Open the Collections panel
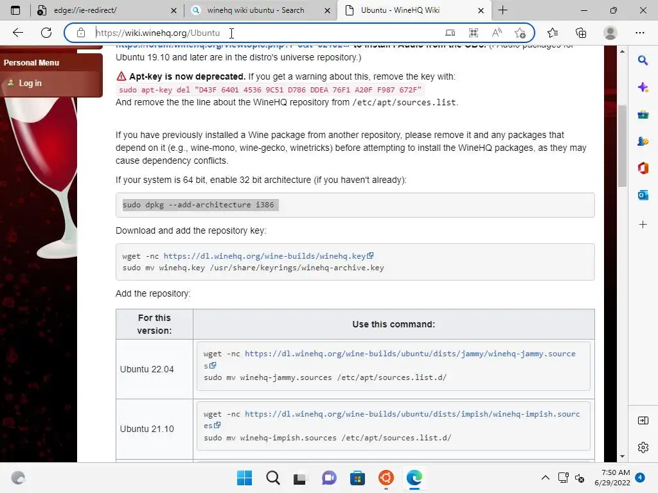Image resolution: width=658 pixels, height=493 pixels. (581, 33)
